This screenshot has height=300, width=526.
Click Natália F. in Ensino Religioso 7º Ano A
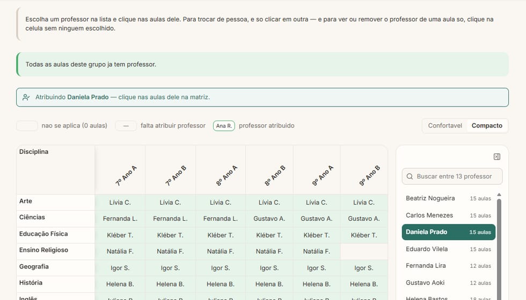[x=120, y=251]
